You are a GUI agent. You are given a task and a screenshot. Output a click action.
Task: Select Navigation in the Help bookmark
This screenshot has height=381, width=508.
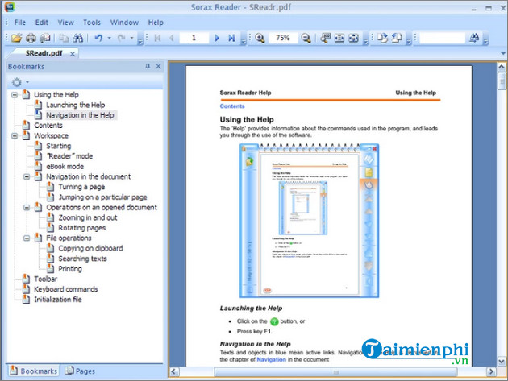pos(80,115)
